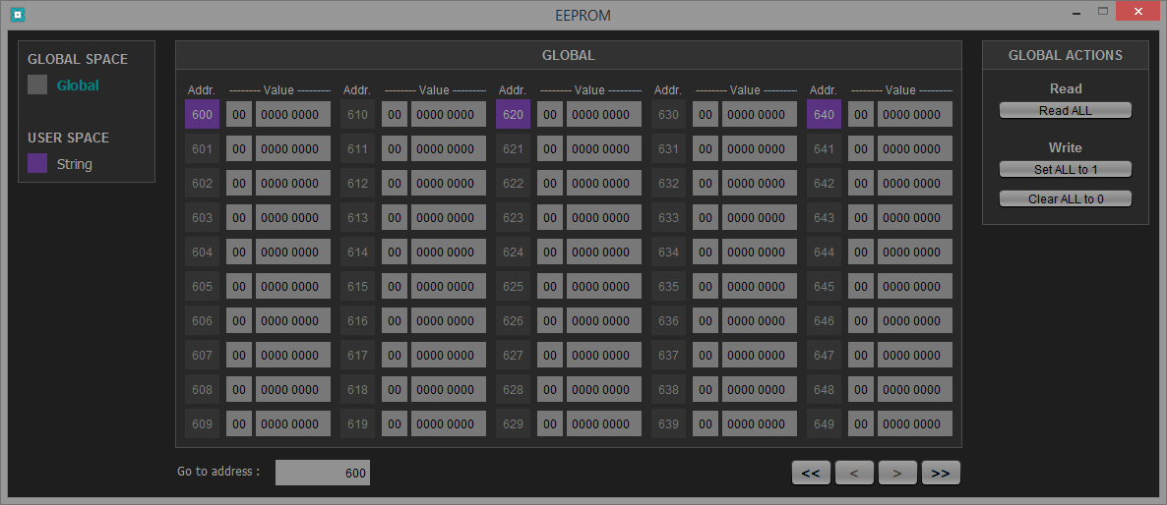Minimize the EEPROM window

[x=1076, y=13]
